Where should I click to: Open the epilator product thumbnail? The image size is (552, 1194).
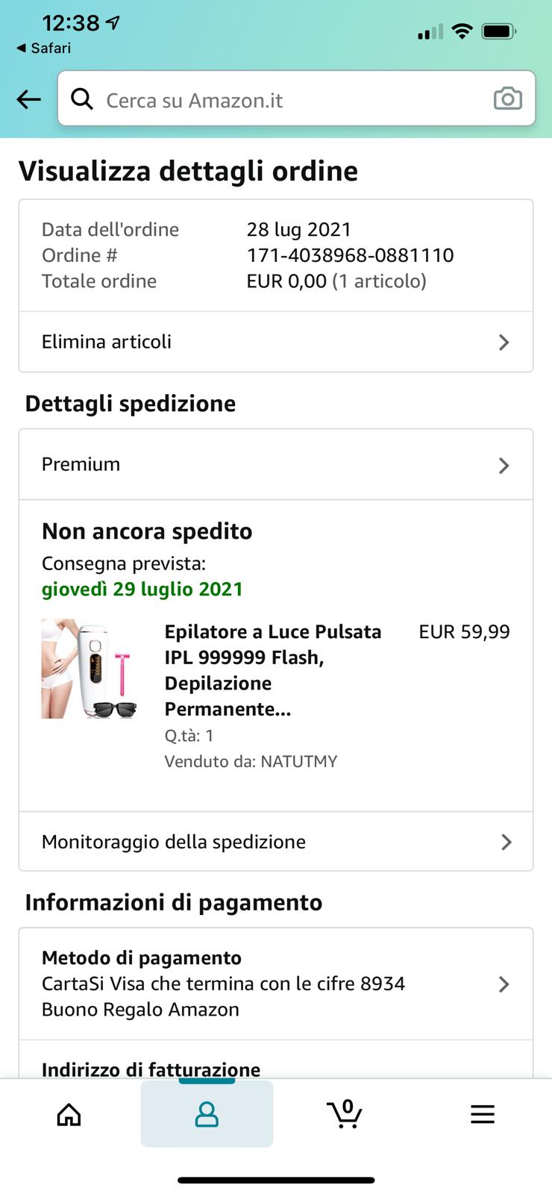[90, 669]
